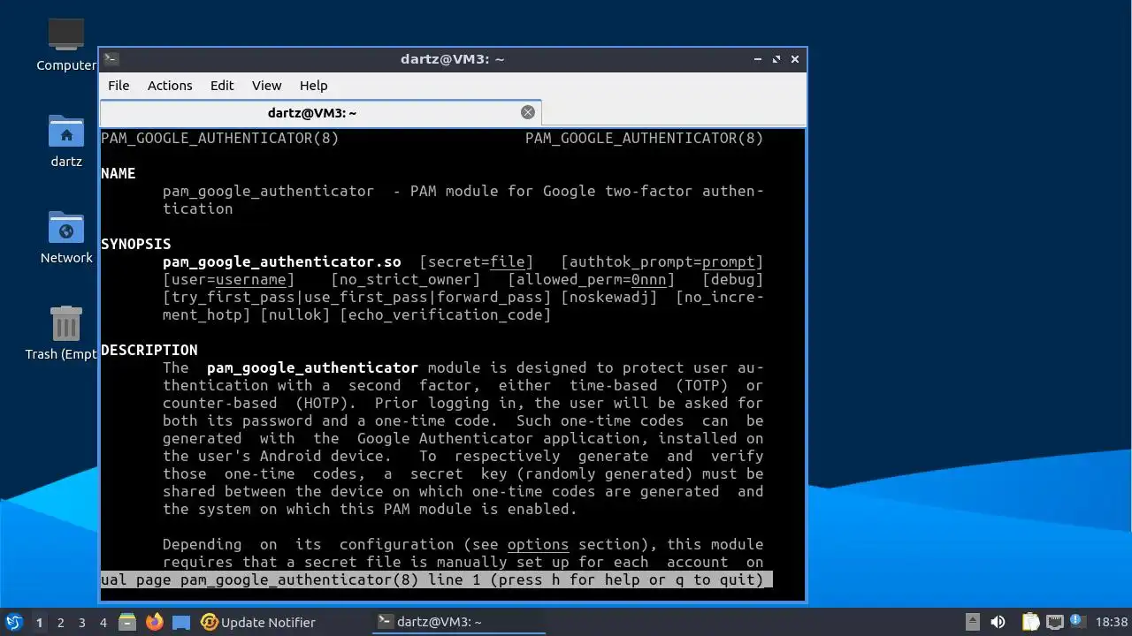The image size is (1132, 636).
Task: Open the File menu
Action: pyautogui.click(x=119, y=86)
